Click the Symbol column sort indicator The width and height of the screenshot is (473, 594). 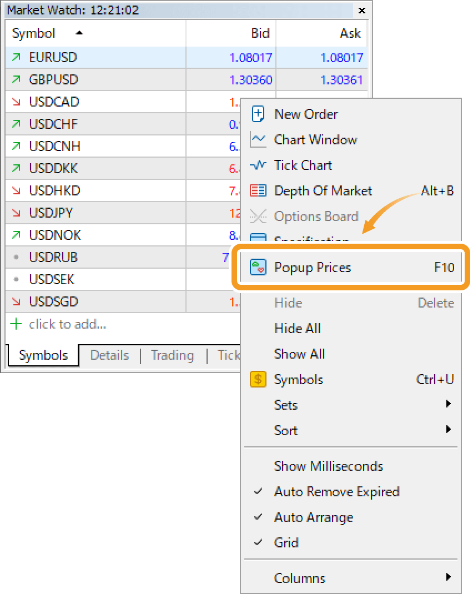point(78,33)
